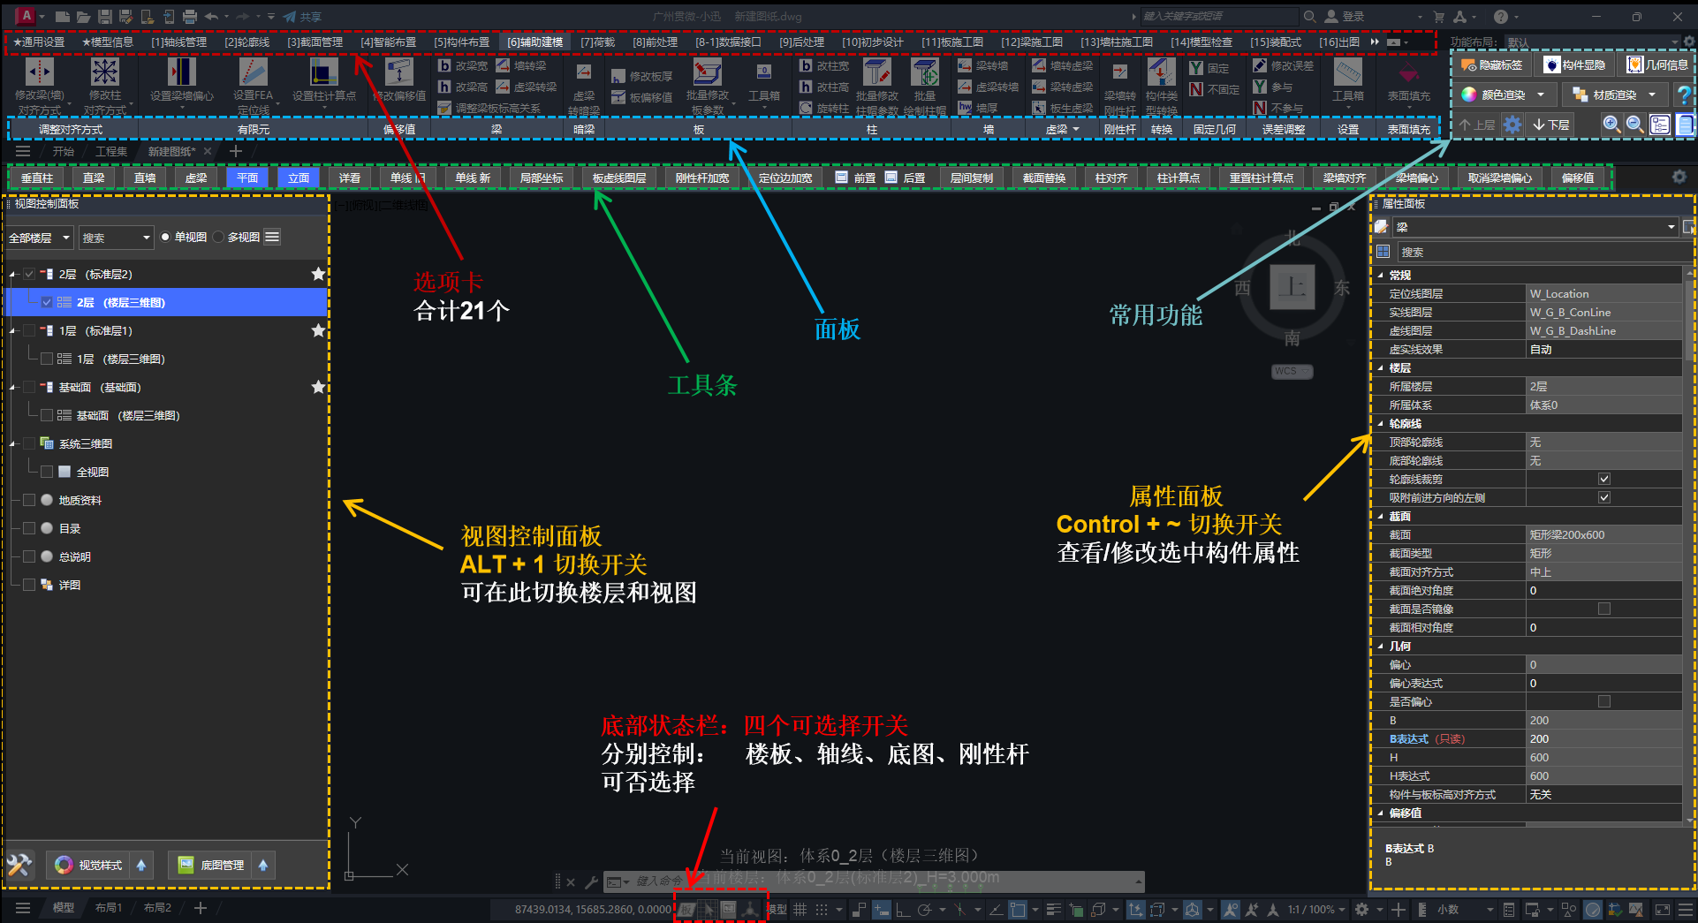Switch to the 工程集 document tab
1698x923 pixels.
click(111, 151)
